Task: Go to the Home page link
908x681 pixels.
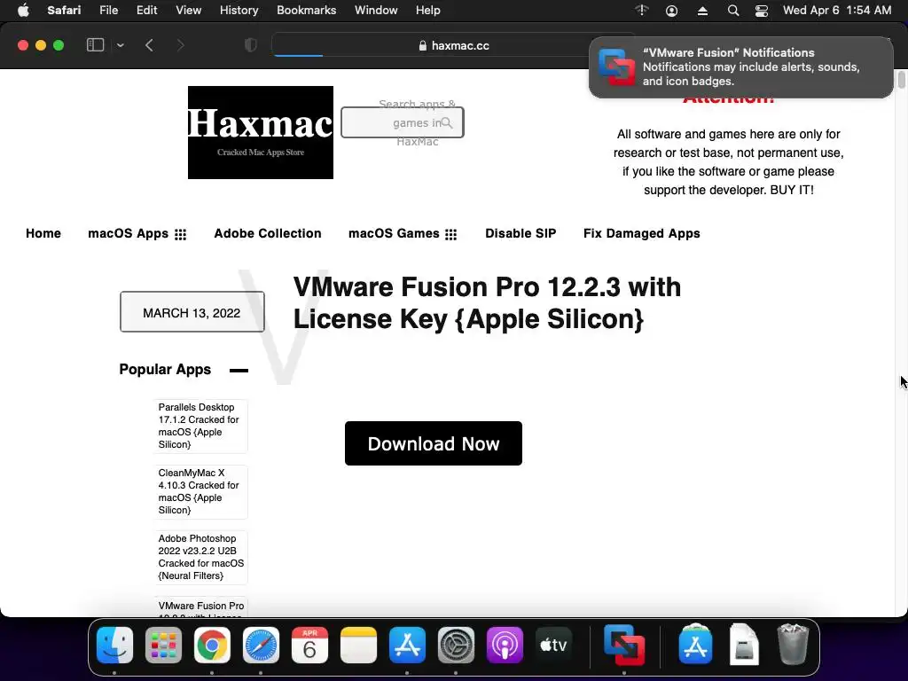Action: [43, 233]
